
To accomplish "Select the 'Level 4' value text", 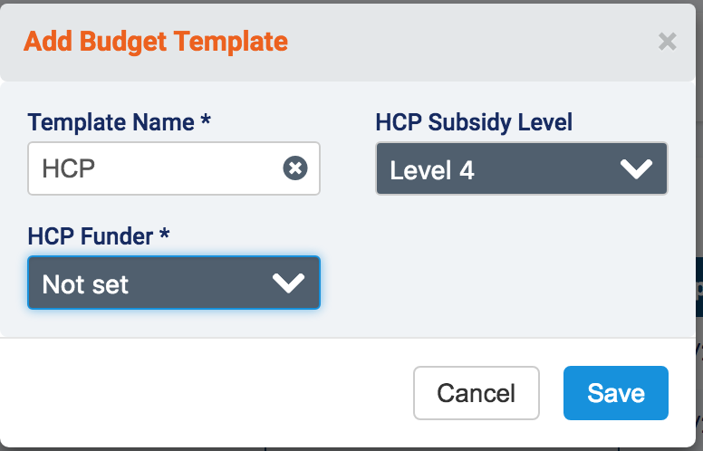I will pos(432,169).
